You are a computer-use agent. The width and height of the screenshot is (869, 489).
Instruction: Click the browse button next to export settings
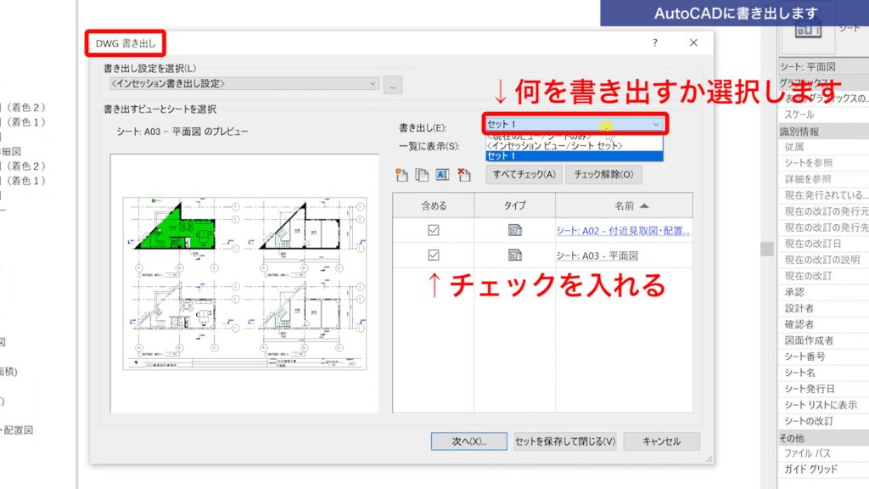pos(391,84)
